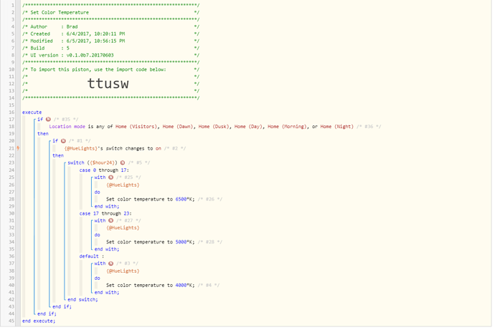Click the end execute statement
This screenshot has height=330, width=495.
click(x=39, y=321)
